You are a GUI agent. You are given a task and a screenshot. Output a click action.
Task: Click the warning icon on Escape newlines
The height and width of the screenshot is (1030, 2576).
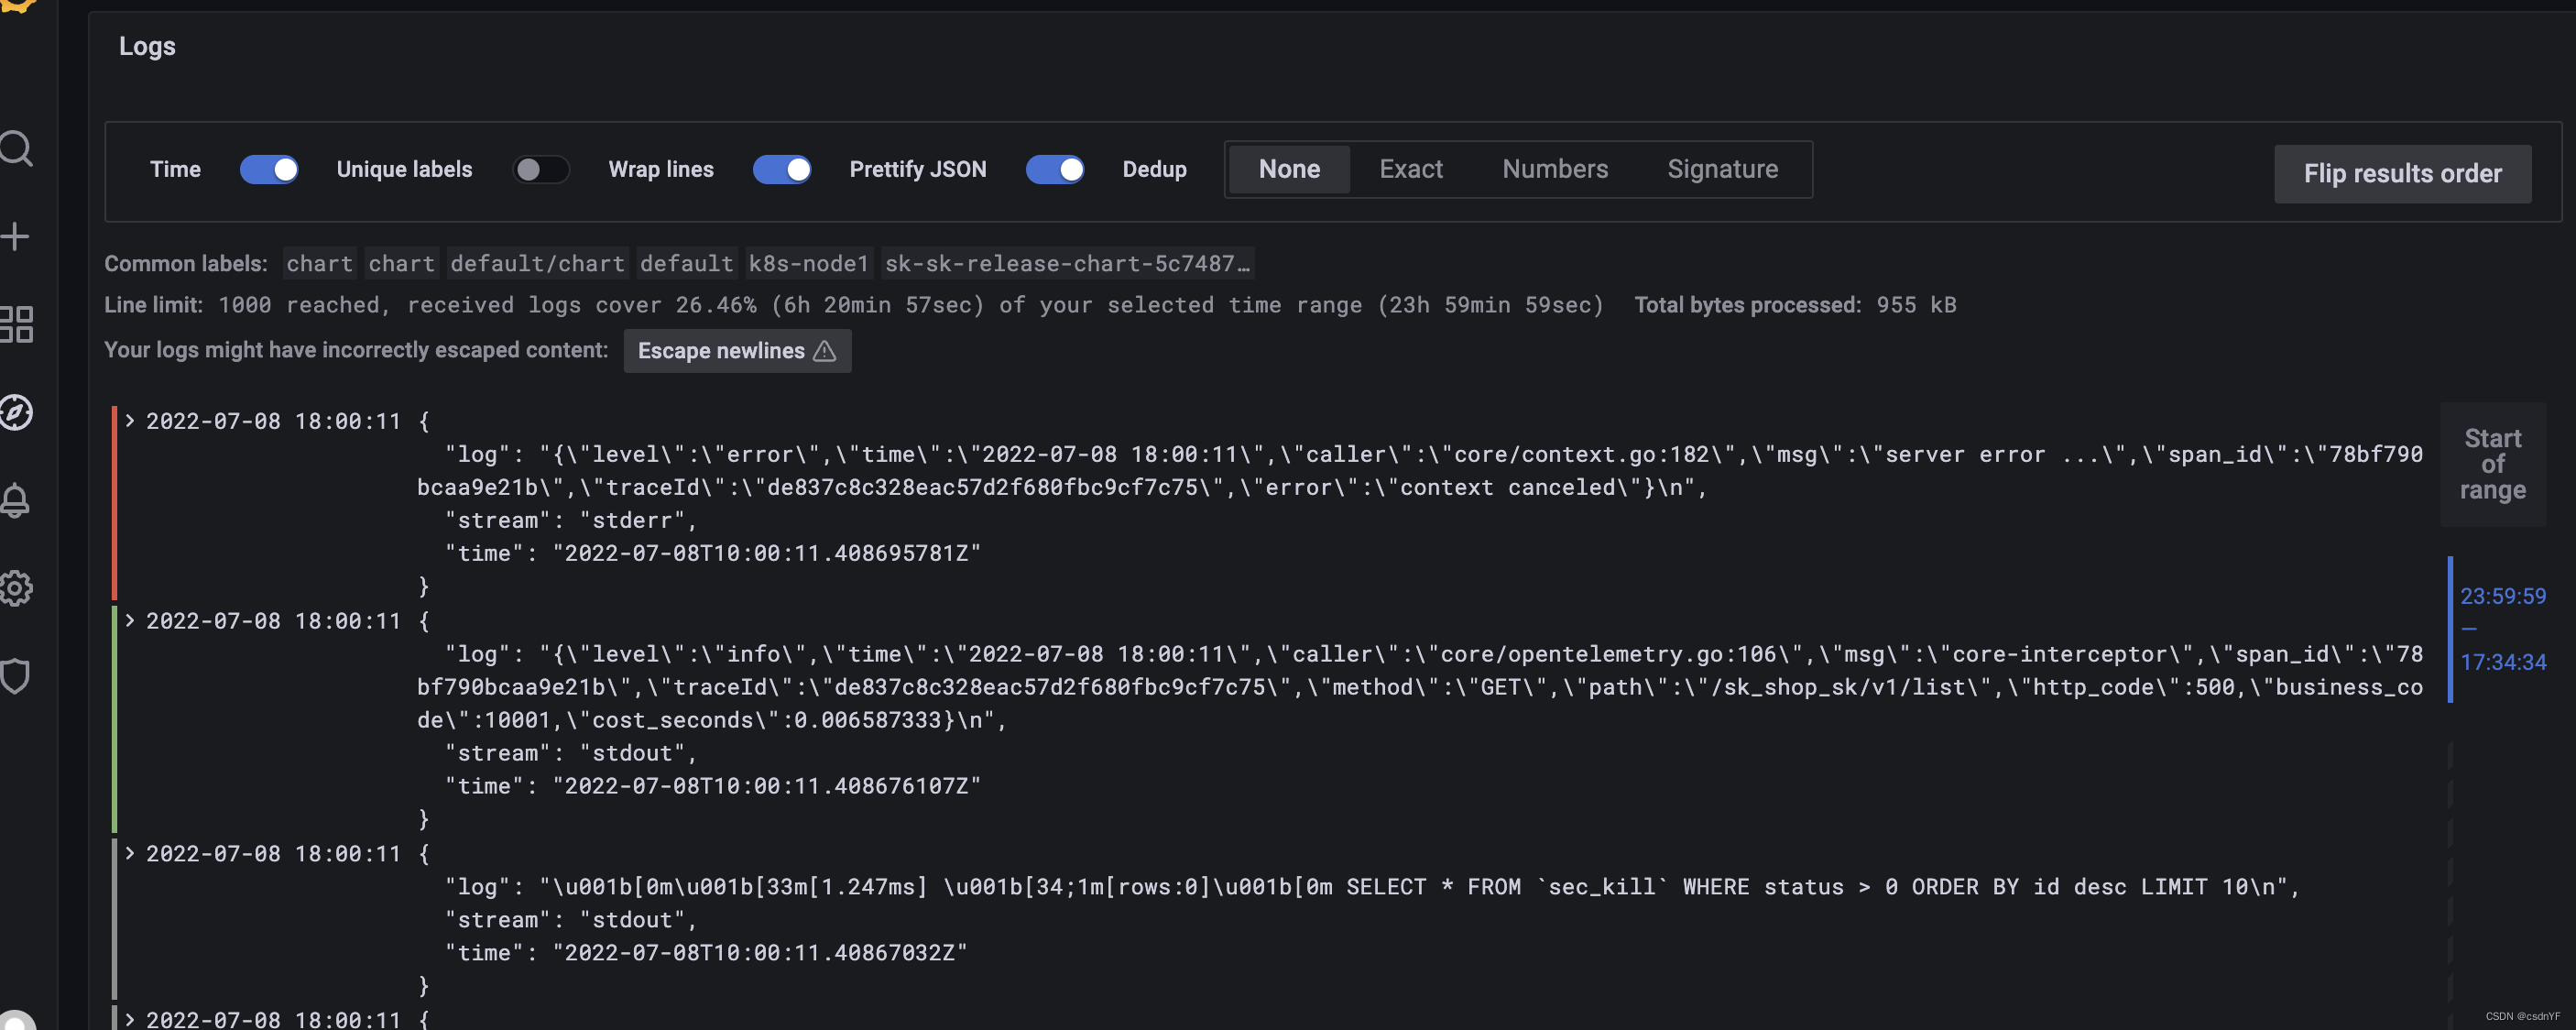tap(824, 351)
